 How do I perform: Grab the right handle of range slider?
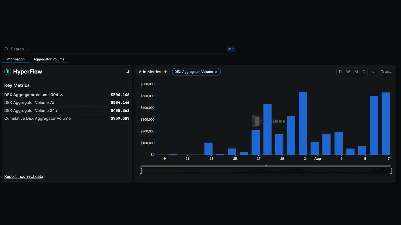coord(391,171)
